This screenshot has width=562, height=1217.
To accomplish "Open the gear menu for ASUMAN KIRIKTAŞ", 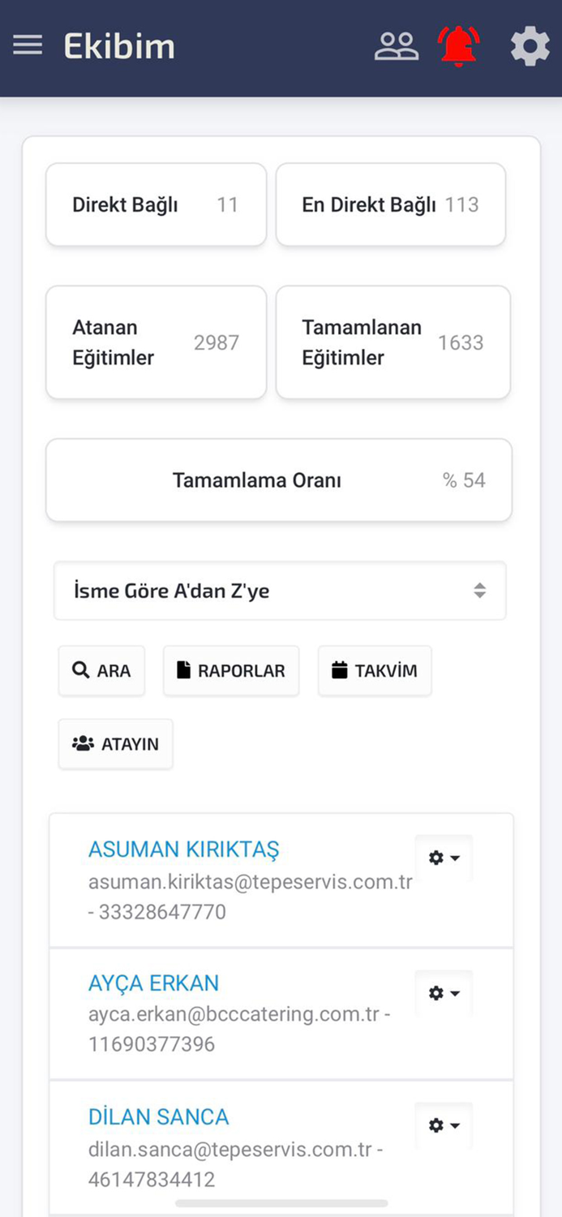I will coord(444,857).
